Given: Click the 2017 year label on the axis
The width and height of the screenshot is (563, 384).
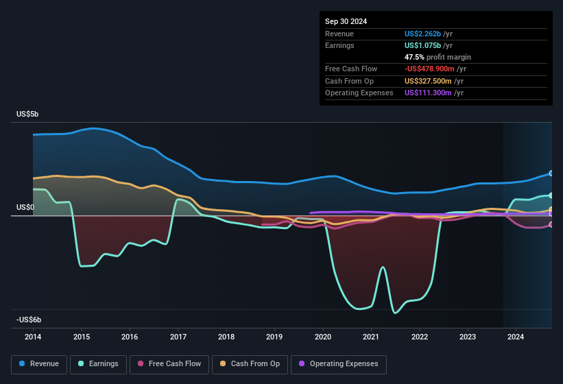Looking at the screenshot, I should [178, 337].
